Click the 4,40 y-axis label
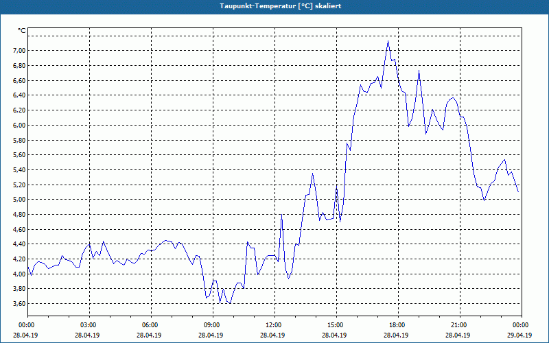549x343 pixels. point(20,244)
